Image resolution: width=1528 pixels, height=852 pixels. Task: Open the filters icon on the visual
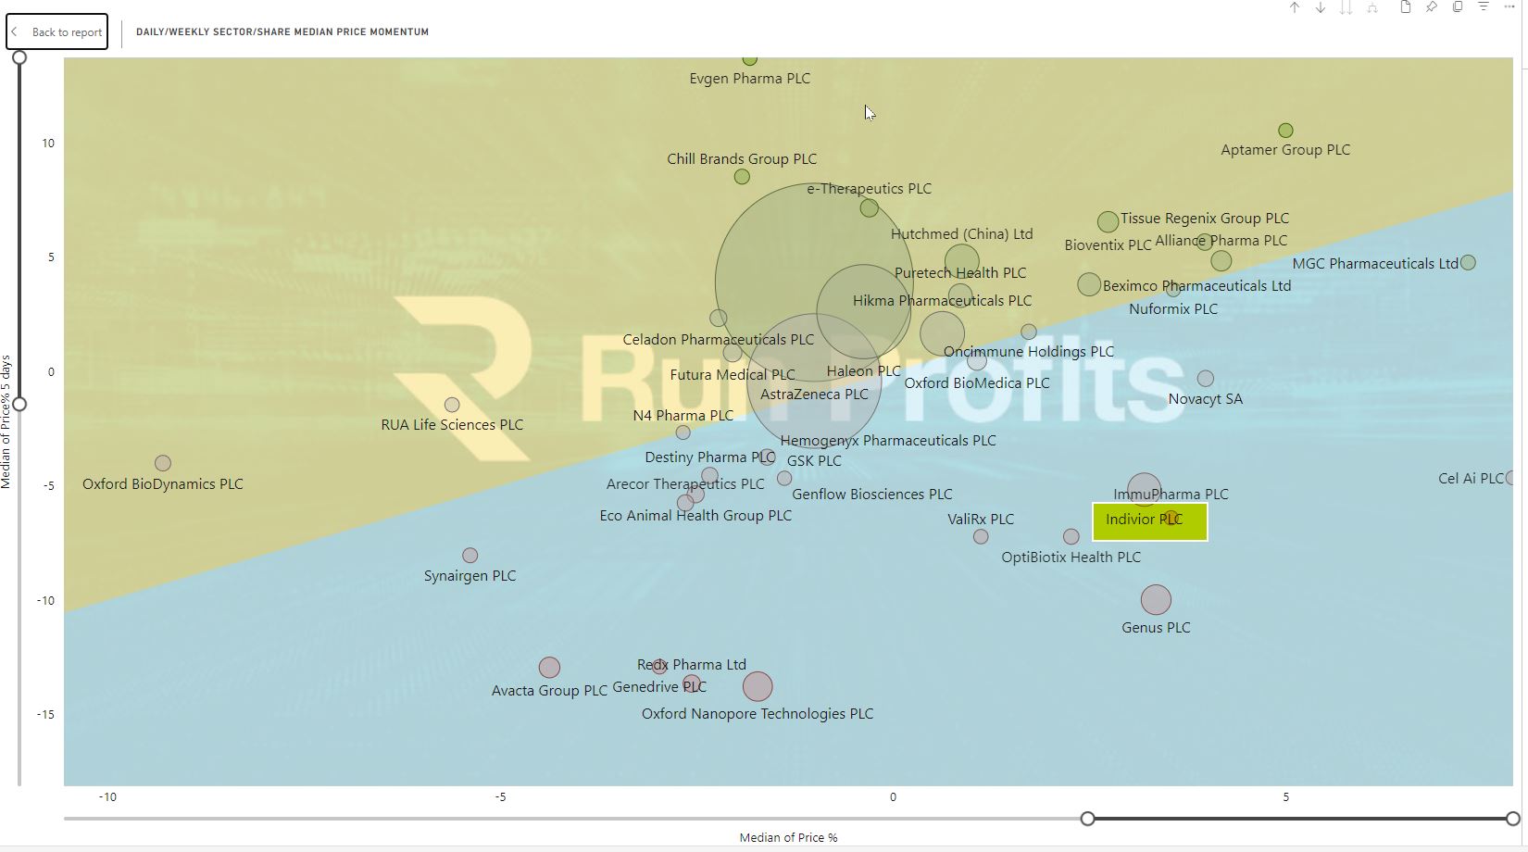point(1484,7)
